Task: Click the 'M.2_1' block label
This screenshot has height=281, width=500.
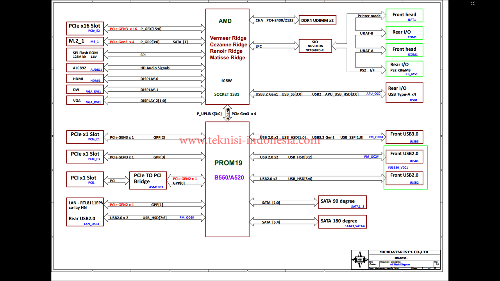Action: (x=76, y=41)
